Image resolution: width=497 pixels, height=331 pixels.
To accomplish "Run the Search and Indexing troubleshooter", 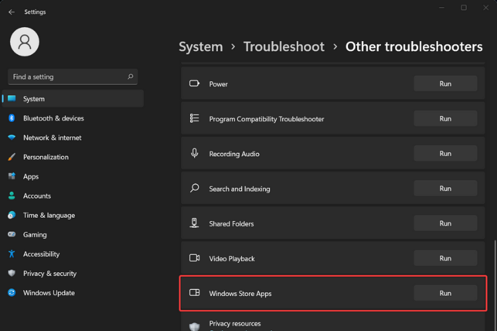I will [445, 189].
